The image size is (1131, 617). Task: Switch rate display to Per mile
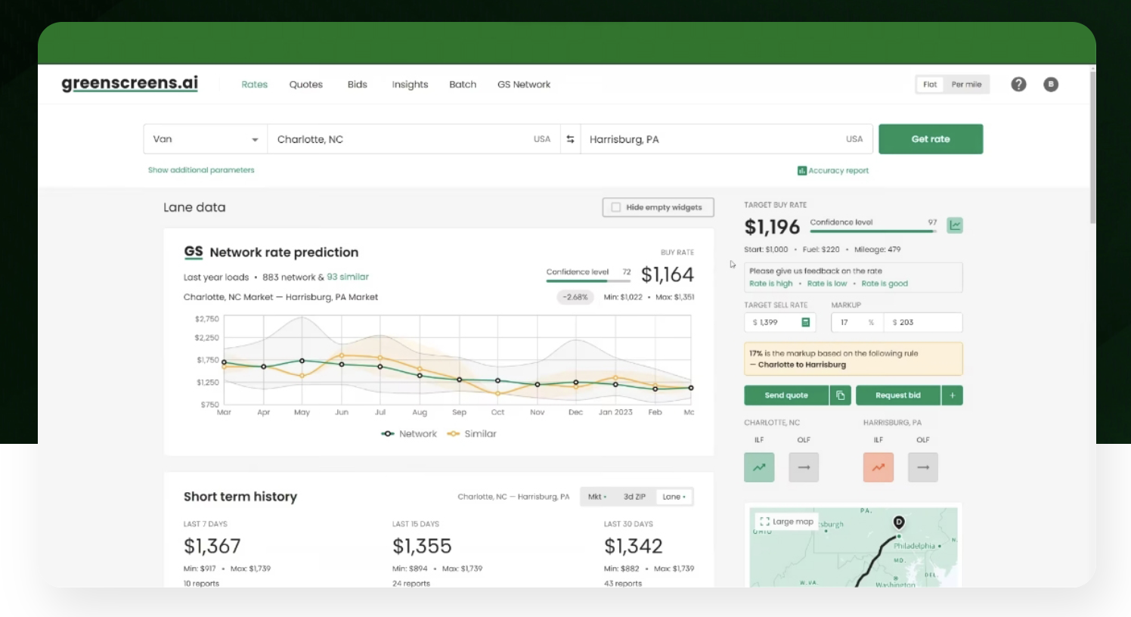click(966, 85)
